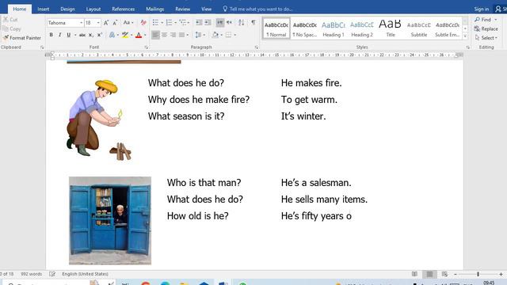Open the Review tab
This screenshot has height=285, width=507.
(x=183, y=9)
